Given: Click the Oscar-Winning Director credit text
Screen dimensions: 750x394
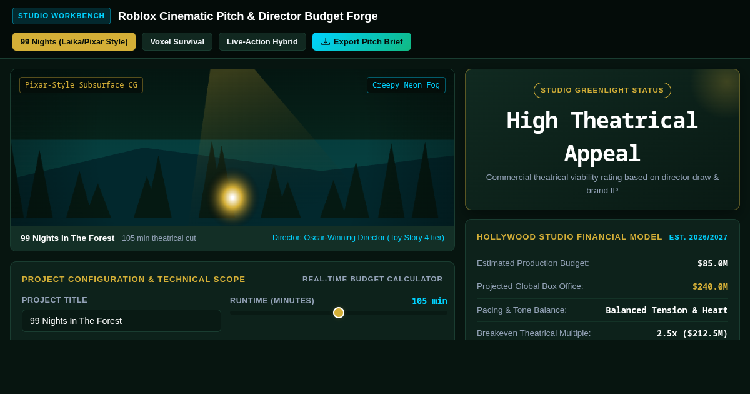Looking at the screenshot, I should 358,238.
